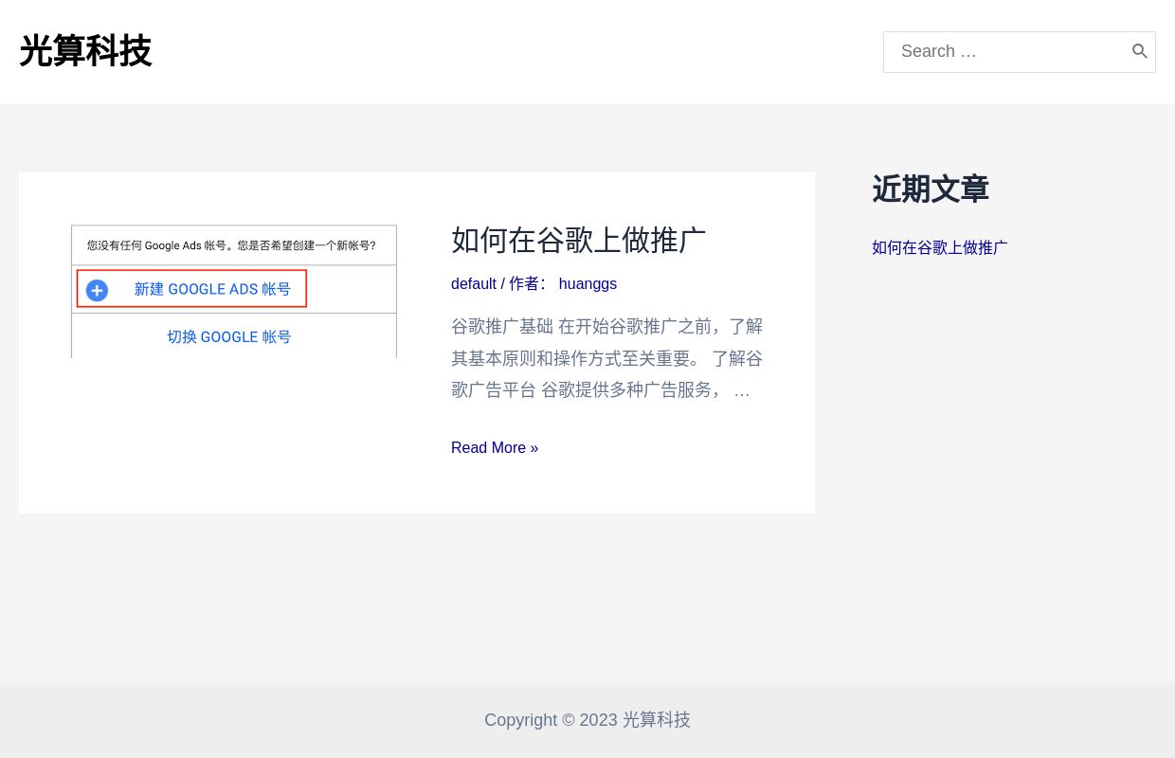Click the post excerpt text about 谷歌推广基础

click(606, 358)
